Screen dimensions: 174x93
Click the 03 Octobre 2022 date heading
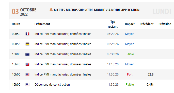click(24, 12)
